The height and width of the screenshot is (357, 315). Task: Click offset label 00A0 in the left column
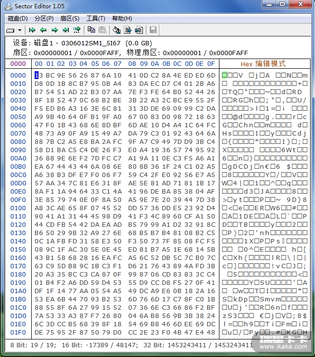tap(18, 158)
